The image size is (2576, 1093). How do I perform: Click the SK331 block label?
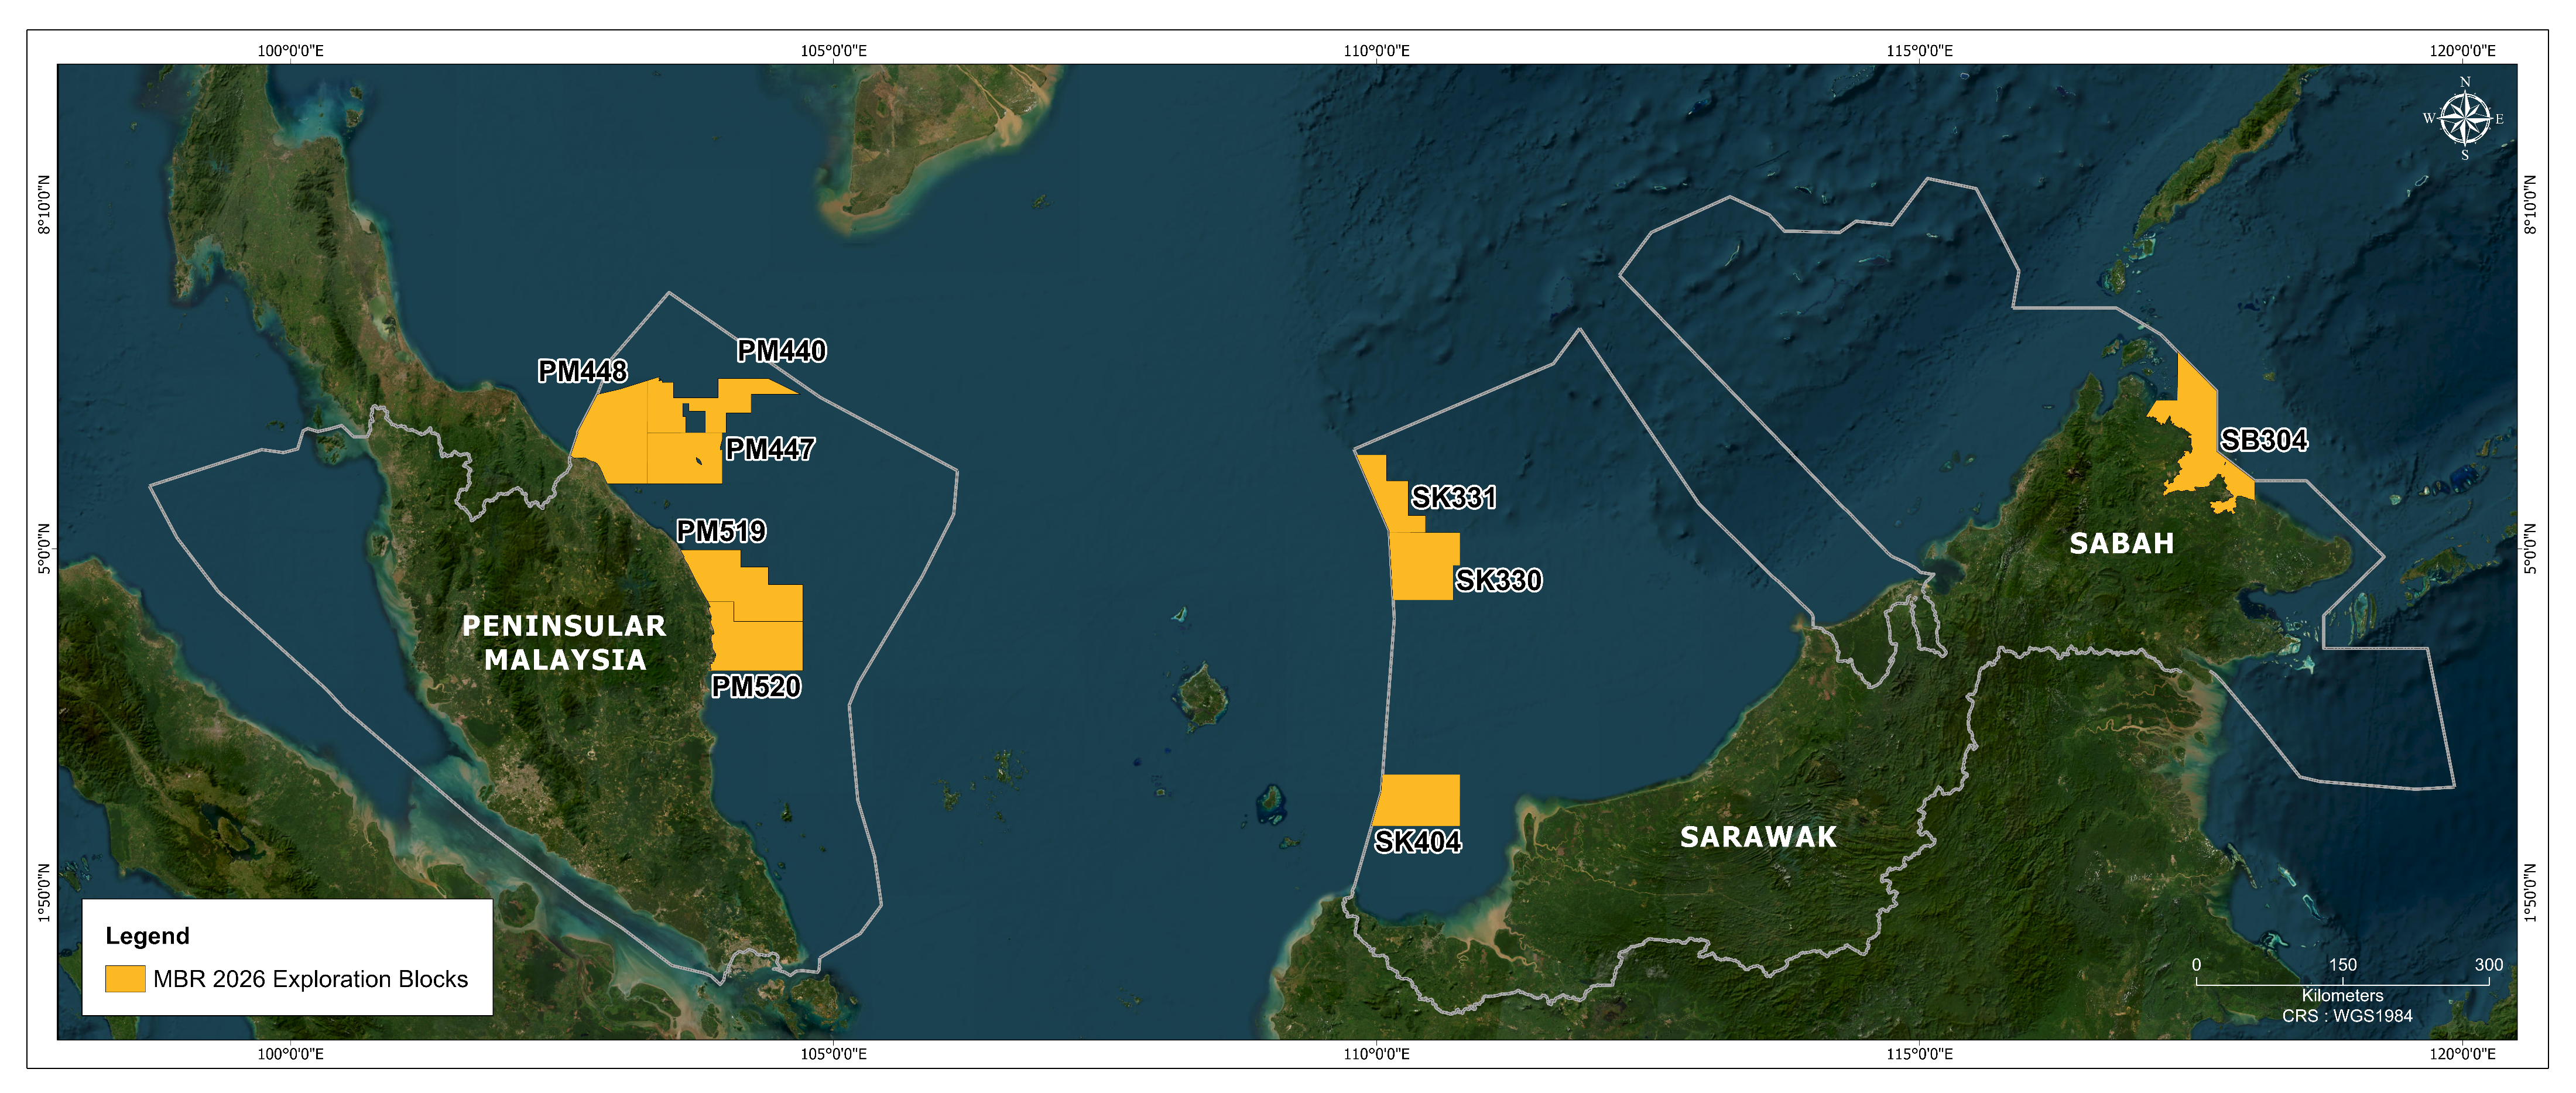click(x=1453, y=497)
